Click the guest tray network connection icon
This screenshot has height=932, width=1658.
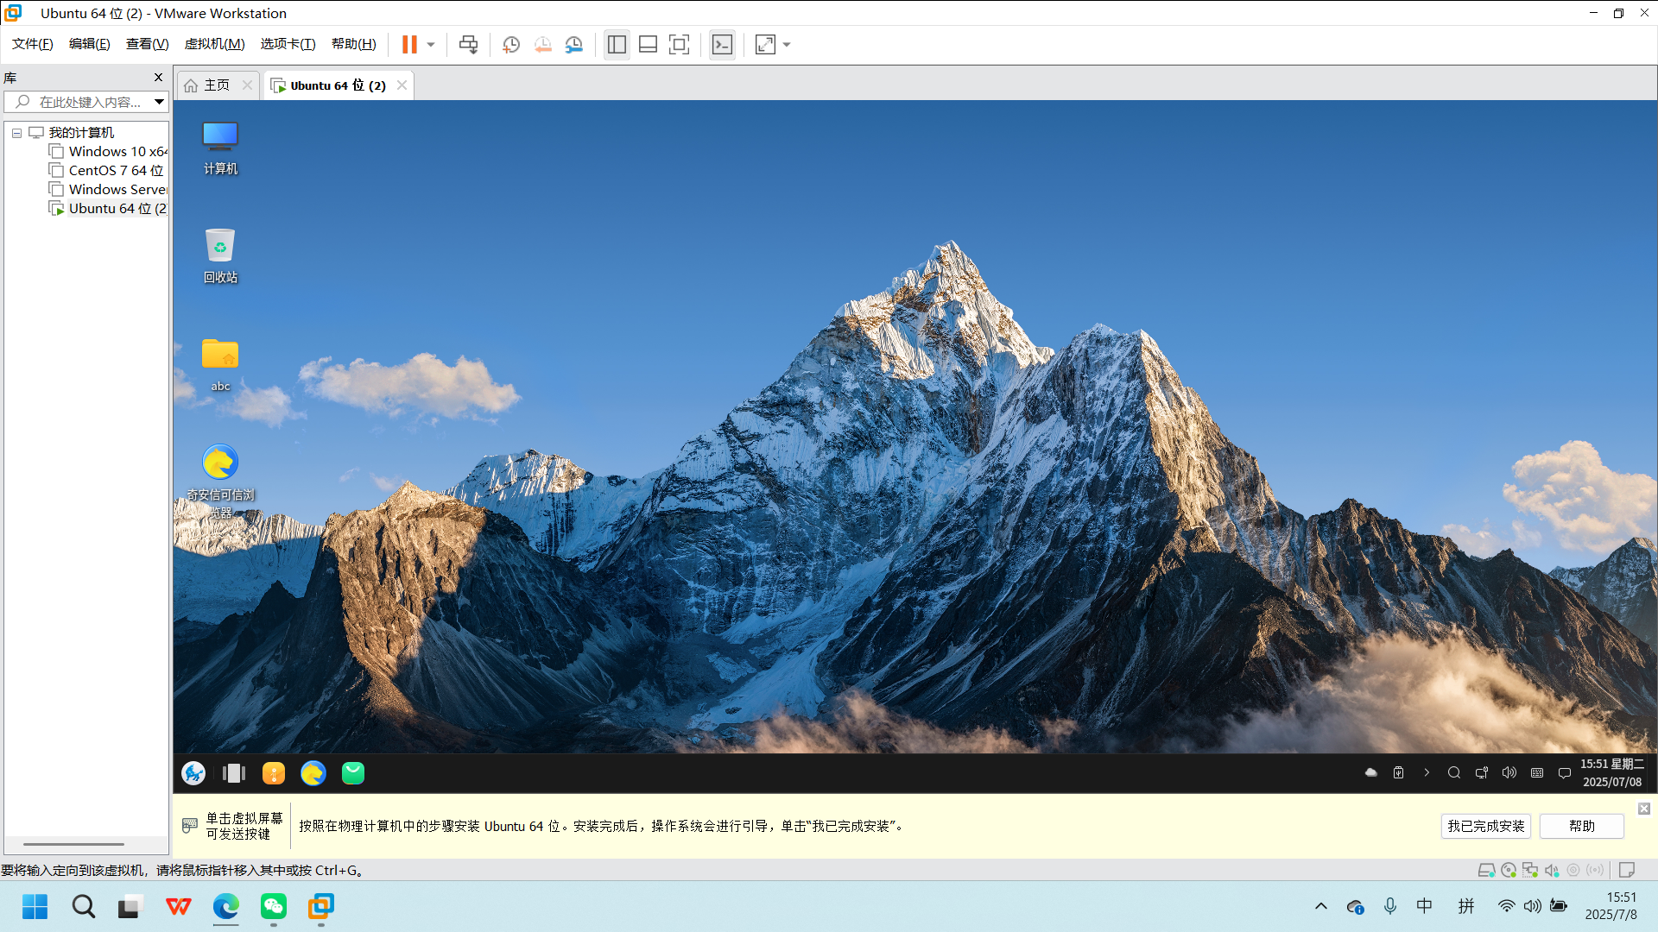[1482, 772]
